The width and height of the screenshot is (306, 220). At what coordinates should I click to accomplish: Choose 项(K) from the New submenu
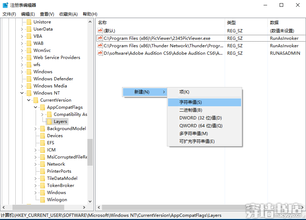coord(204,92)
